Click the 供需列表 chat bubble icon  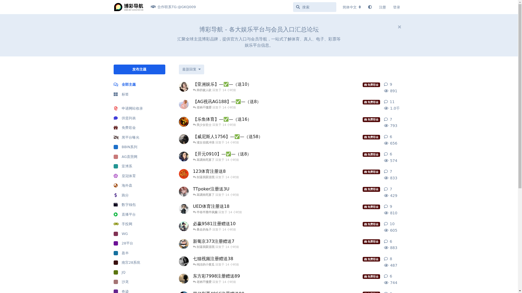coord(116,118)
